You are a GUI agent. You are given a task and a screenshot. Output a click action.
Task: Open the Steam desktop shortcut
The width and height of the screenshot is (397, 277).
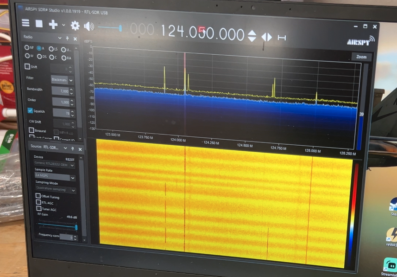(x=393, y=207)
